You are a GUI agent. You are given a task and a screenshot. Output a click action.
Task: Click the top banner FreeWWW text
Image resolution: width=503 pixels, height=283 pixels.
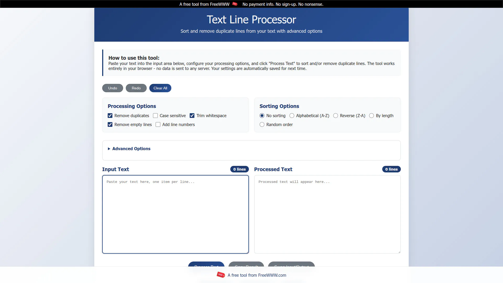pyautogui.click(x=204, y=4)
